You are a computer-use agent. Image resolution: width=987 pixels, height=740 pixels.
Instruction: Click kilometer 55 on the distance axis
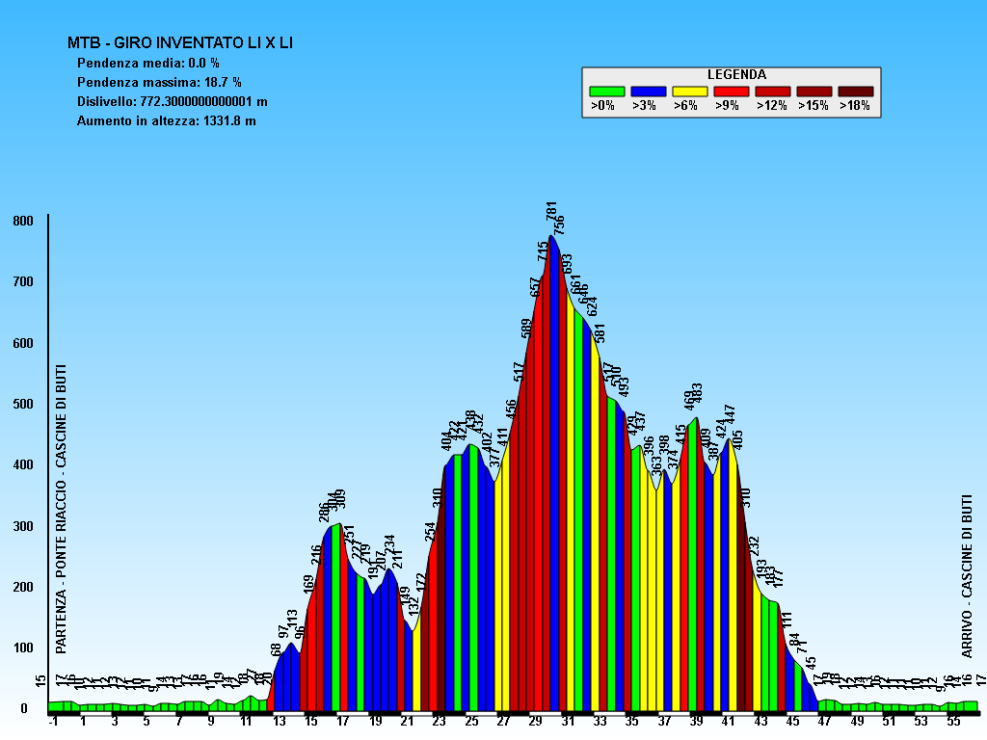pos(953,721)
